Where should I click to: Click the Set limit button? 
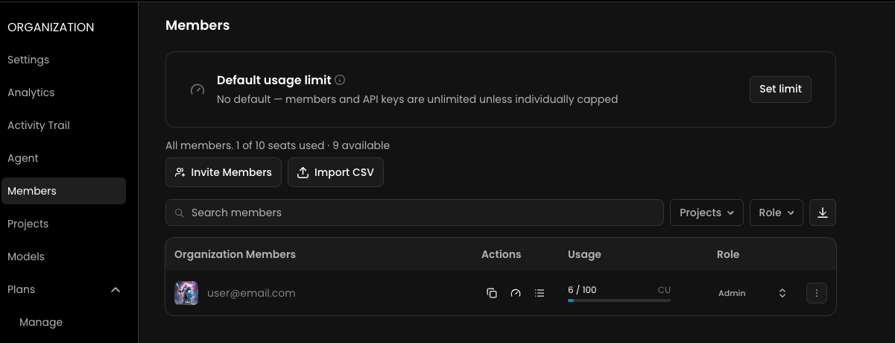tap(780, 89)
